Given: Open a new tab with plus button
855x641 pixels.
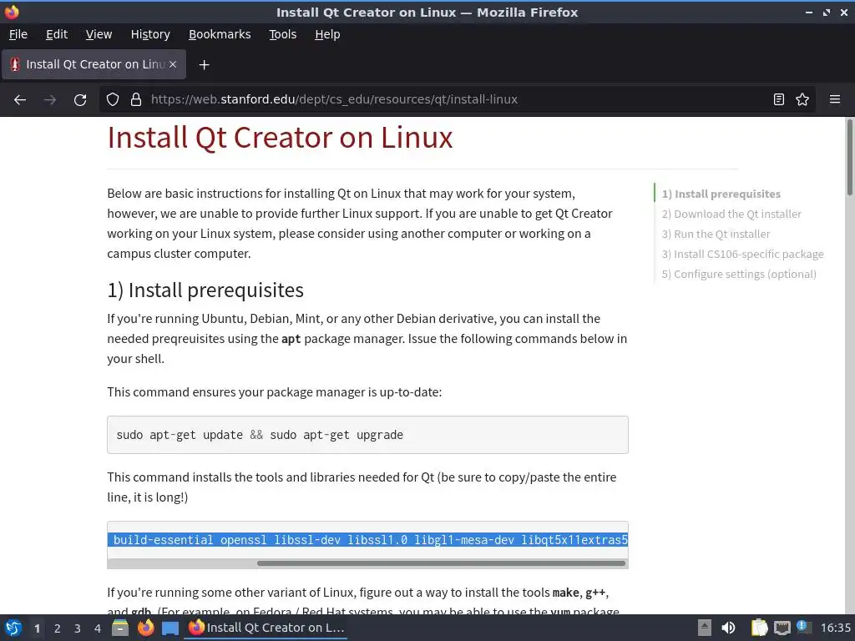Looking at the screenshot, I should pos(204,65).
